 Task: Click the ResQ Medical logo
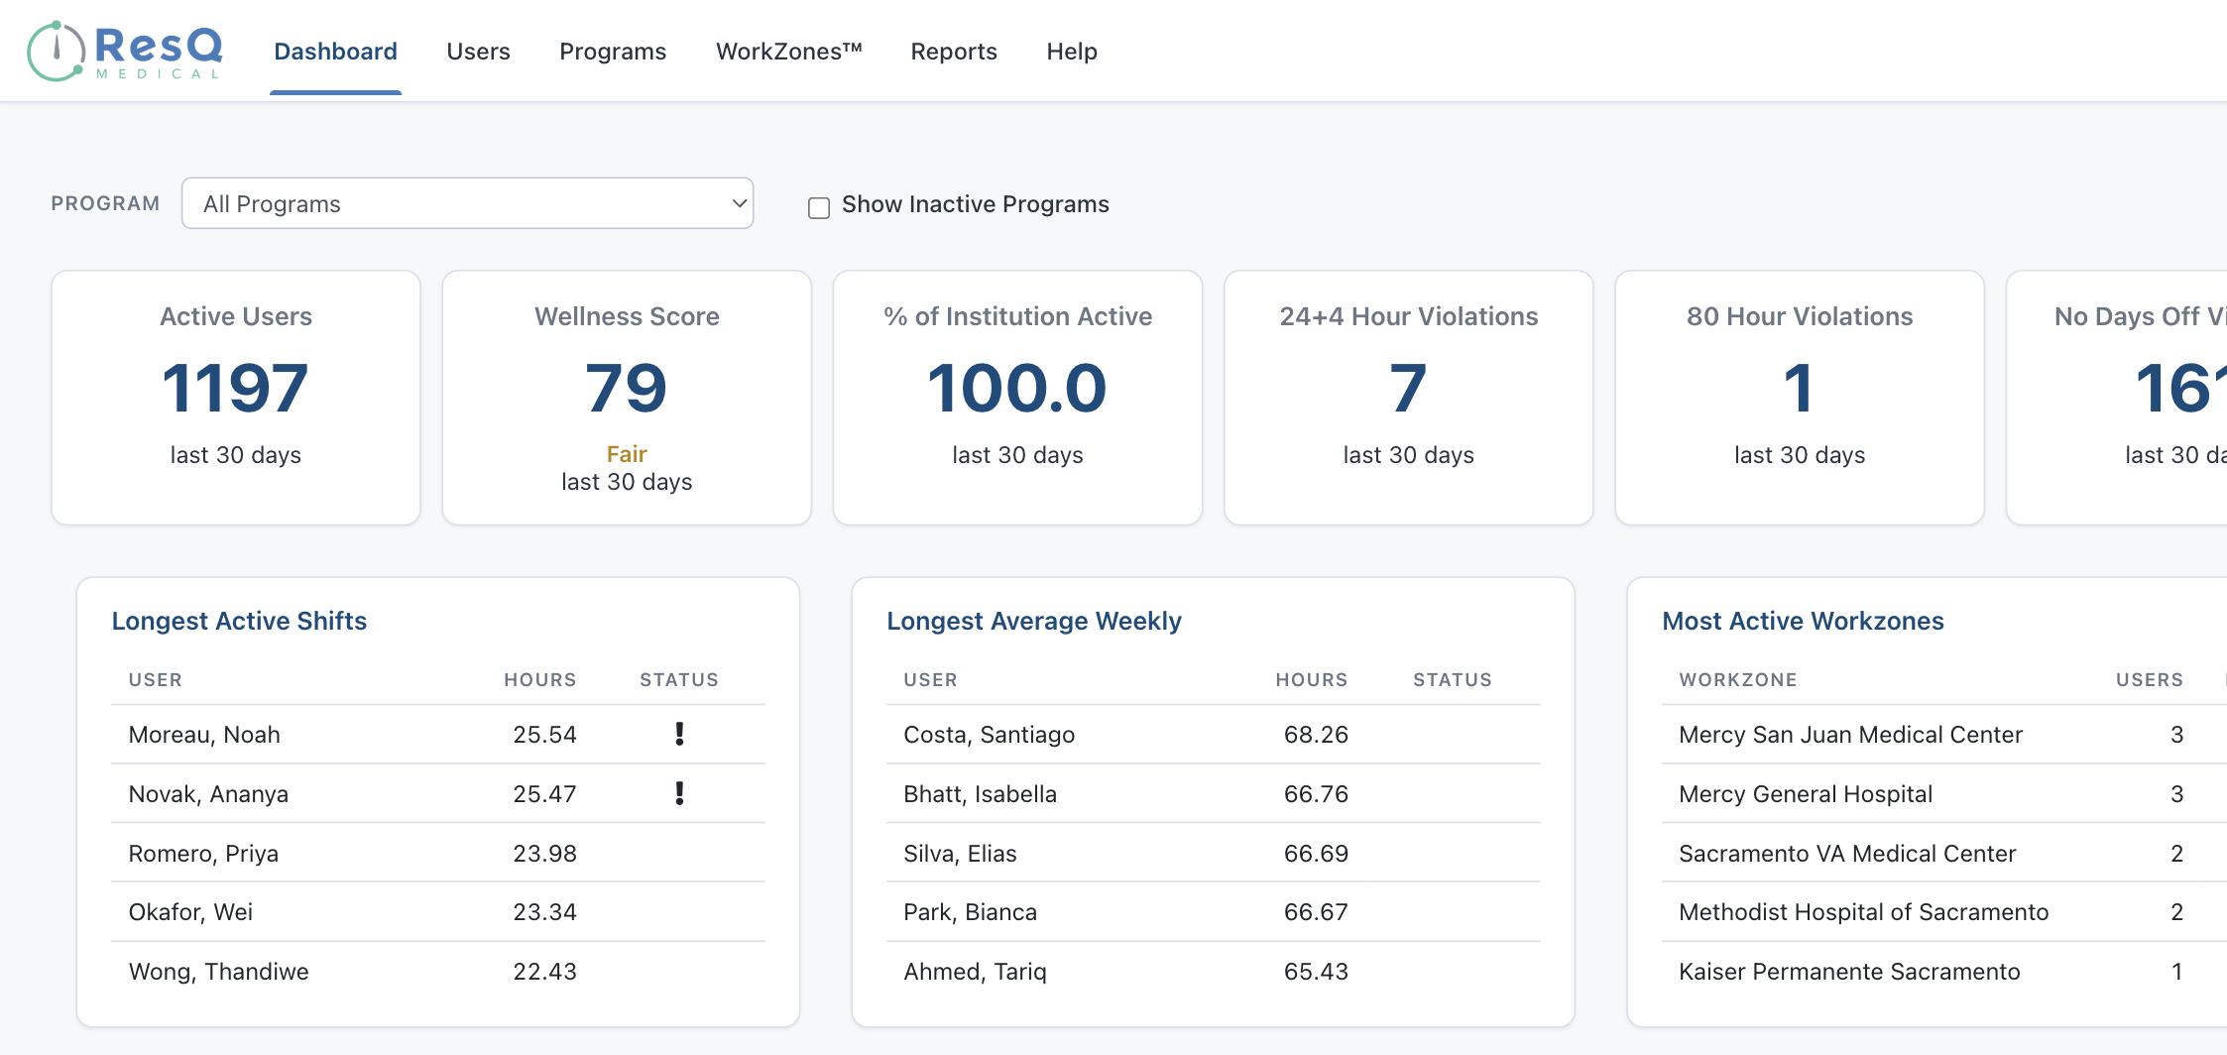(x=125, y=51)
